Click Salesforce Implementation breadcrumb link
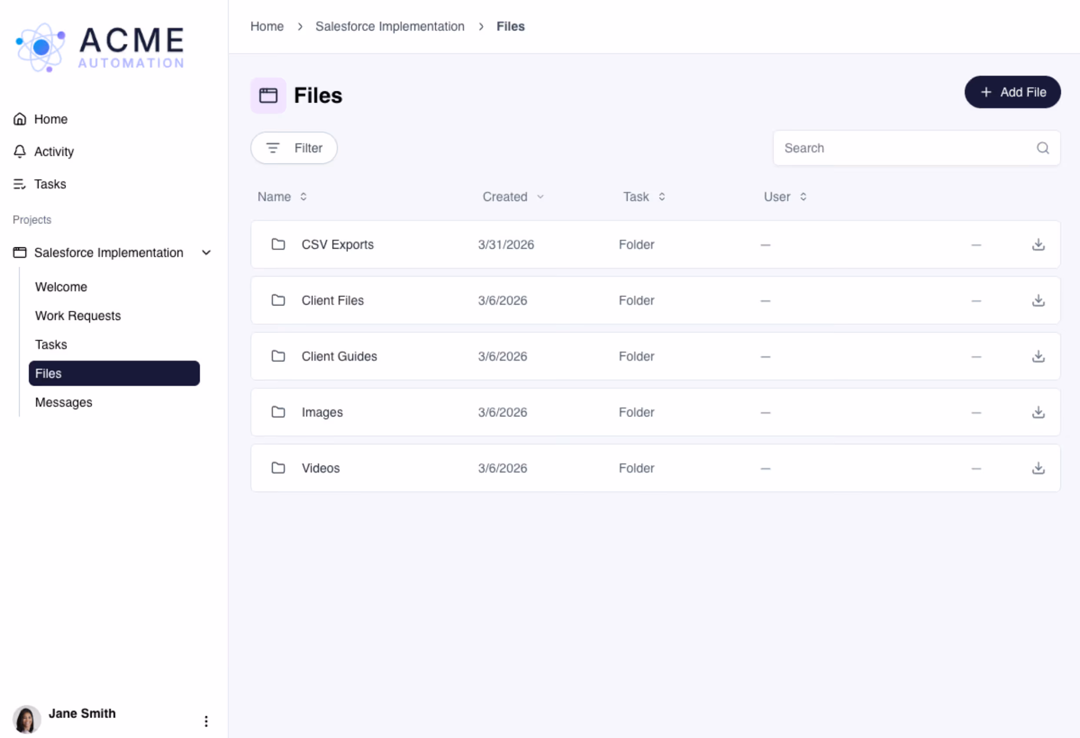Screen dimensions: 1080x738 [389, 27]
